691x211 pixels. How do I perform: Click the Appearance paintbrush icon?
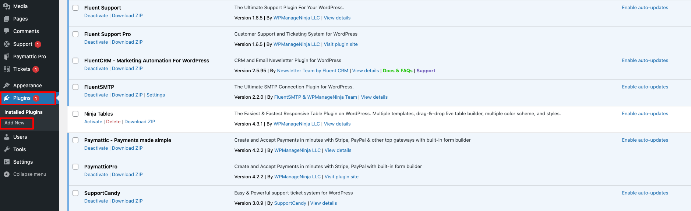click(7, 86)
